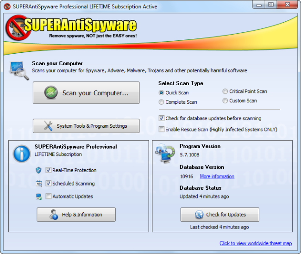The height and width of the screenshot is (254, 301).
Task: Close the SUPERAntiSpyware window
Action: (288, 5)
